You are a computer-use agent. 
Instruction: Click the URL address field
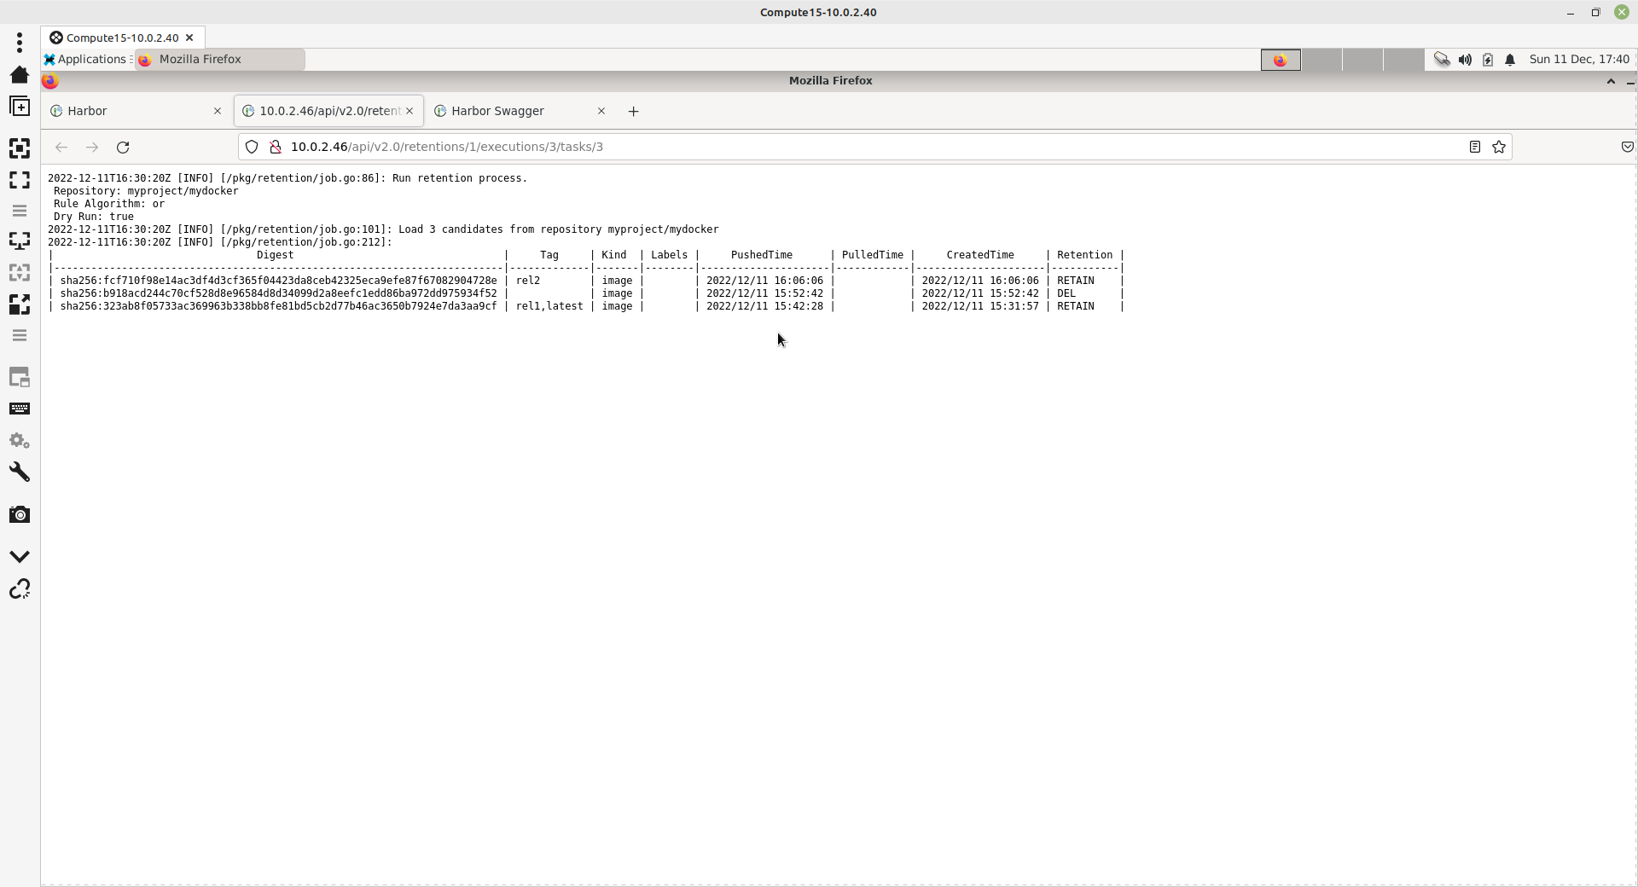click(x=853, y=147)
